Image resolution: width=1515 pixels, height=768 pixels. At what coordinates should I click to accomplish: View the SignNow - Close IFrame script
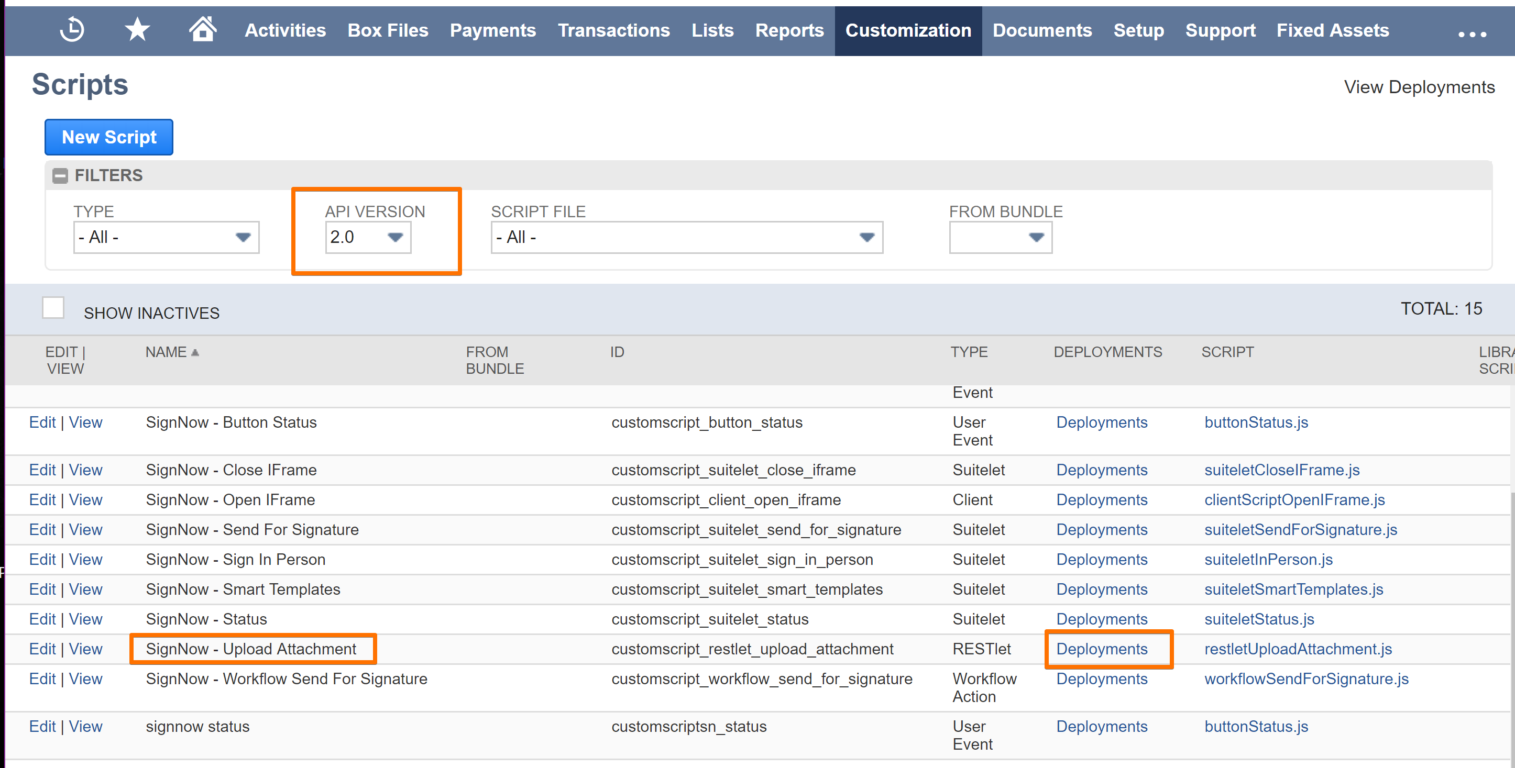point(85,470)
